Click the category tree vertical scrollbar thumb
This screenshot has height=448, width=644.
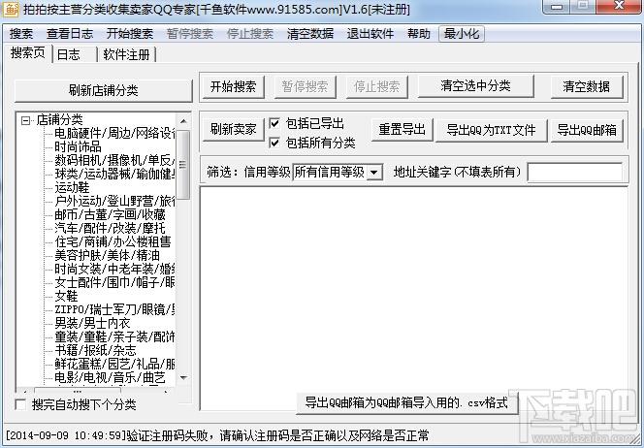(x=183, y=164)
